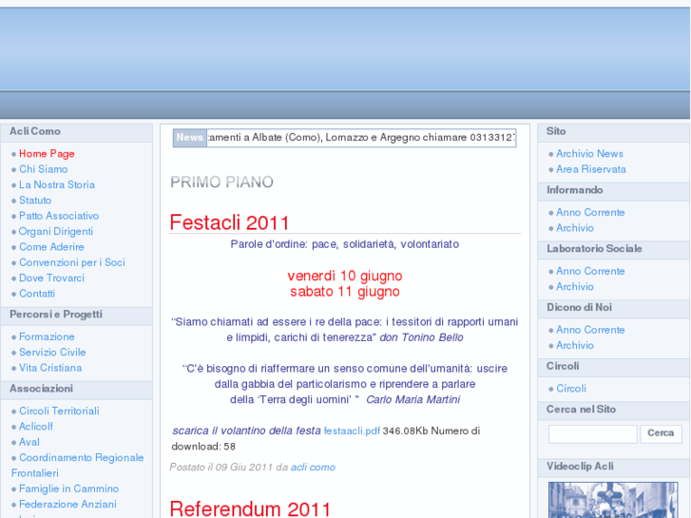Click the News ticker label
The height and width of the screenshot is (518, 691).
[x=189, y=138]
